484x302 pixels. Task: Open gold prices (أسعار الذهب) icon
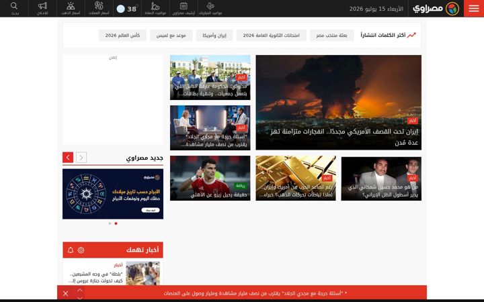click(71, 8)
